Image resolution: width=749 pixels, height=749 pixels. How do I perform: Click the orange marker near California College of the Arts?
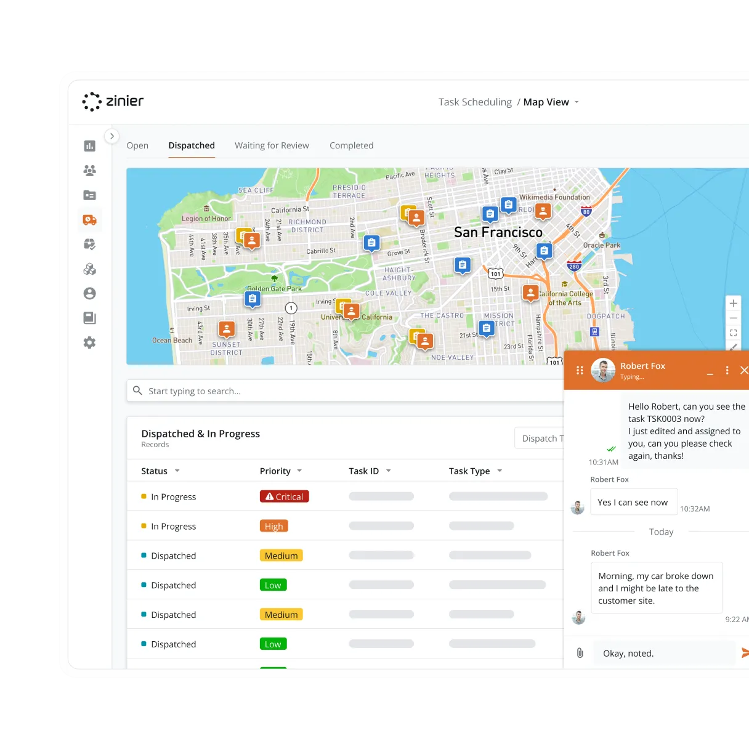point(531,293)
